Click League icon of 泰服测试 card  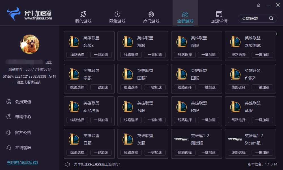(235, 41)
